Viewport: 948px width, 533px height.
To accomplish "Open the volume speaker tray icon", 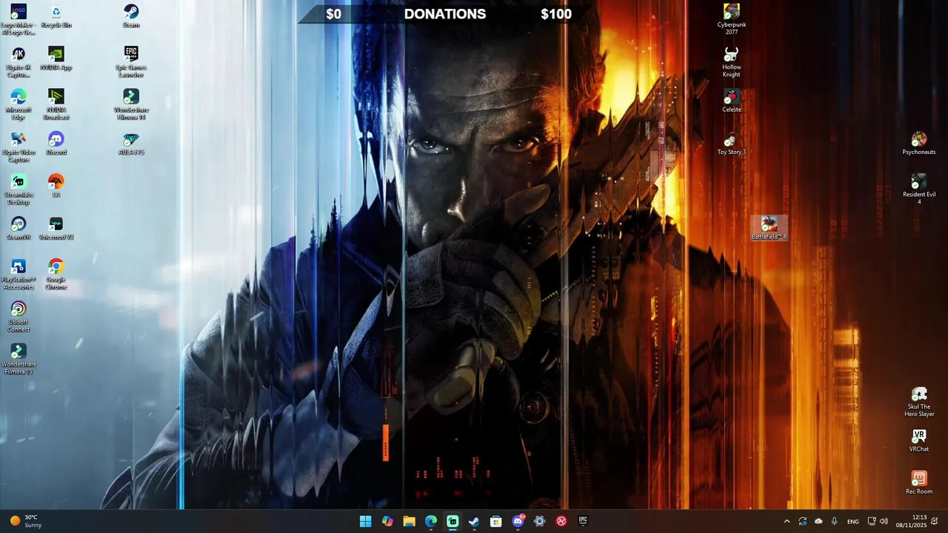I will 884,521.
